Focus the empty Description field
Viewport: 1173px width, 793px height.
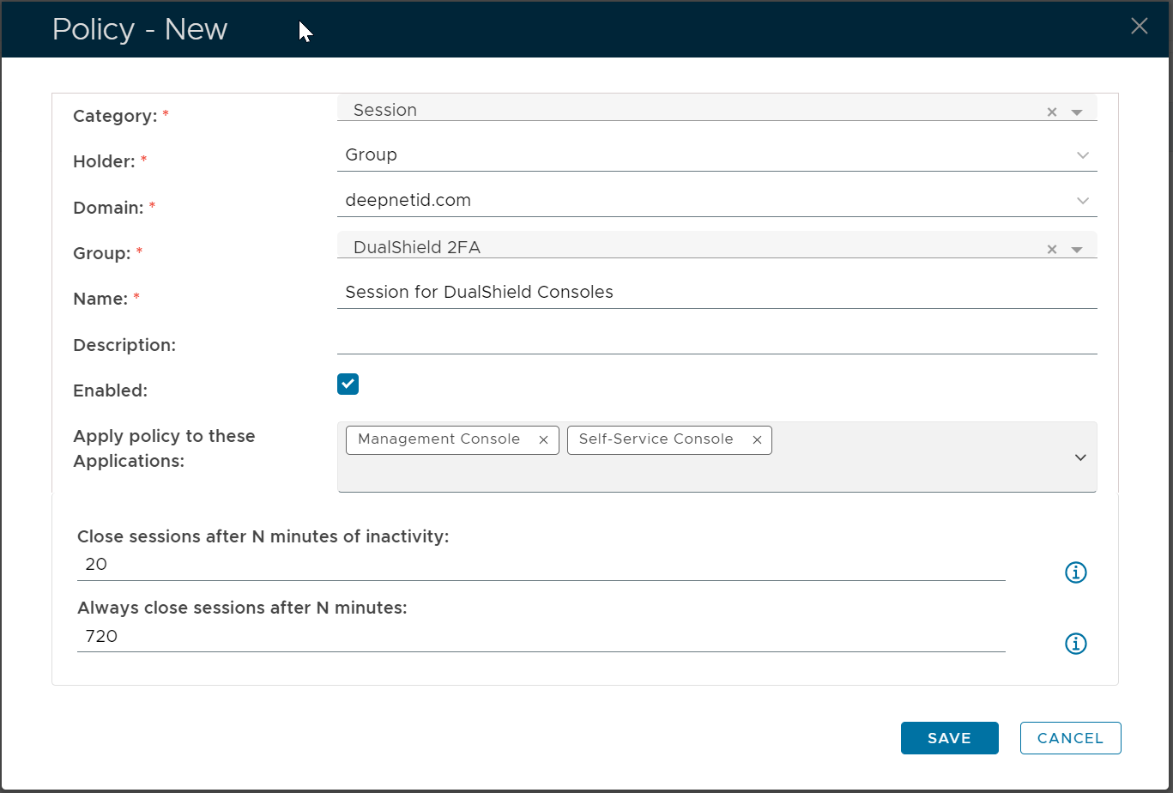point(716,340)
